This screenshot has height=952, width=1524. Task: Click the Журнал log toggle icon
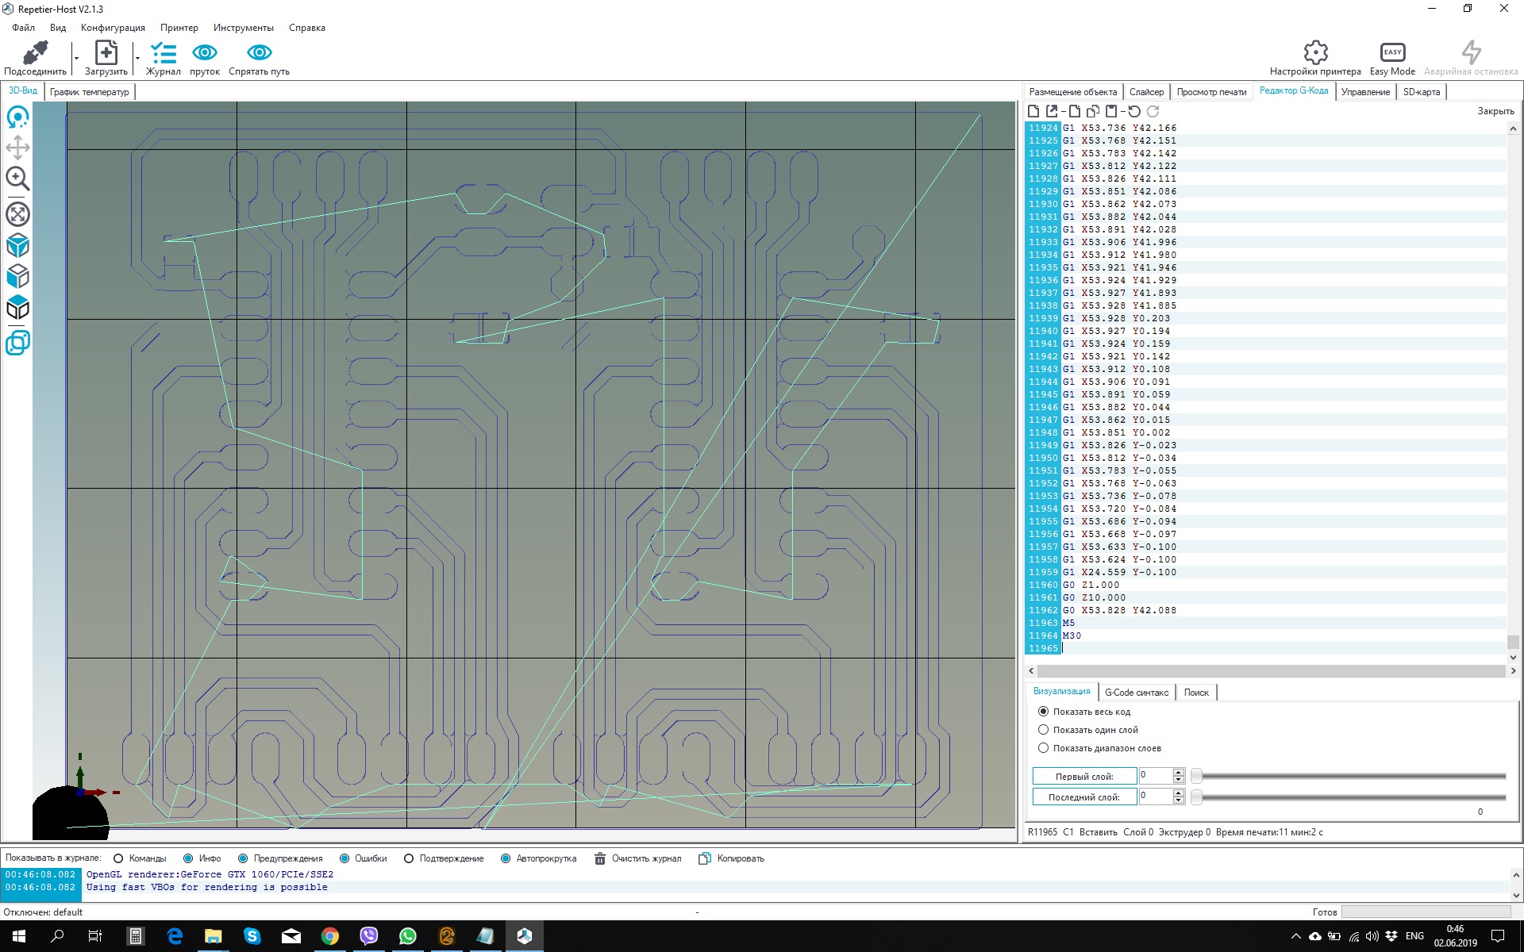click(163, 53)
